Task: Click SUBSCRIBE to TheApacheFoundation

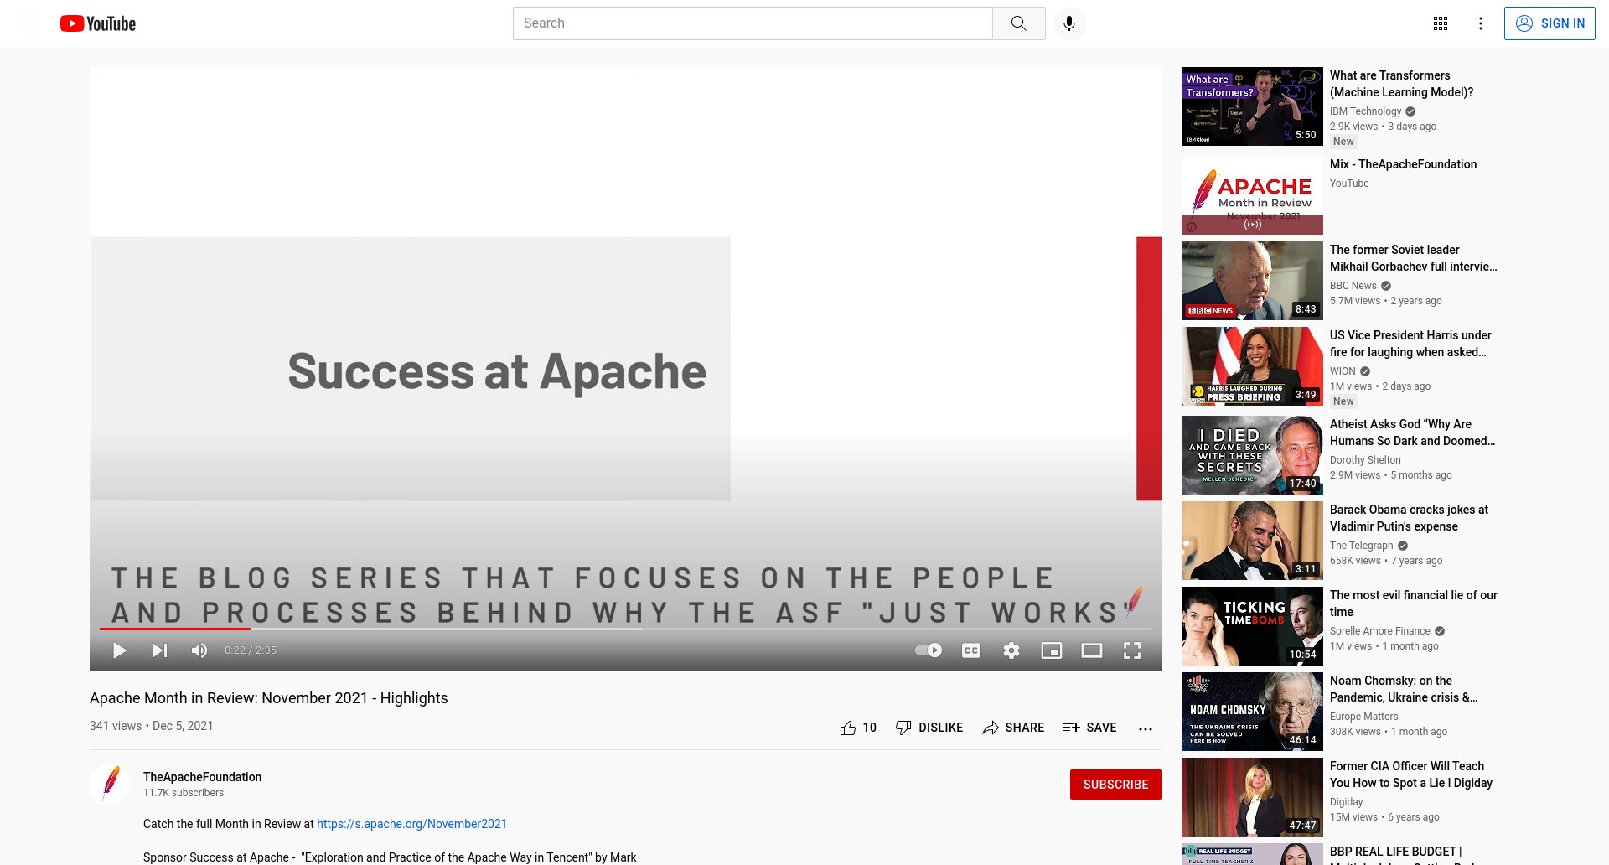Action: (x=1115, y=785)
